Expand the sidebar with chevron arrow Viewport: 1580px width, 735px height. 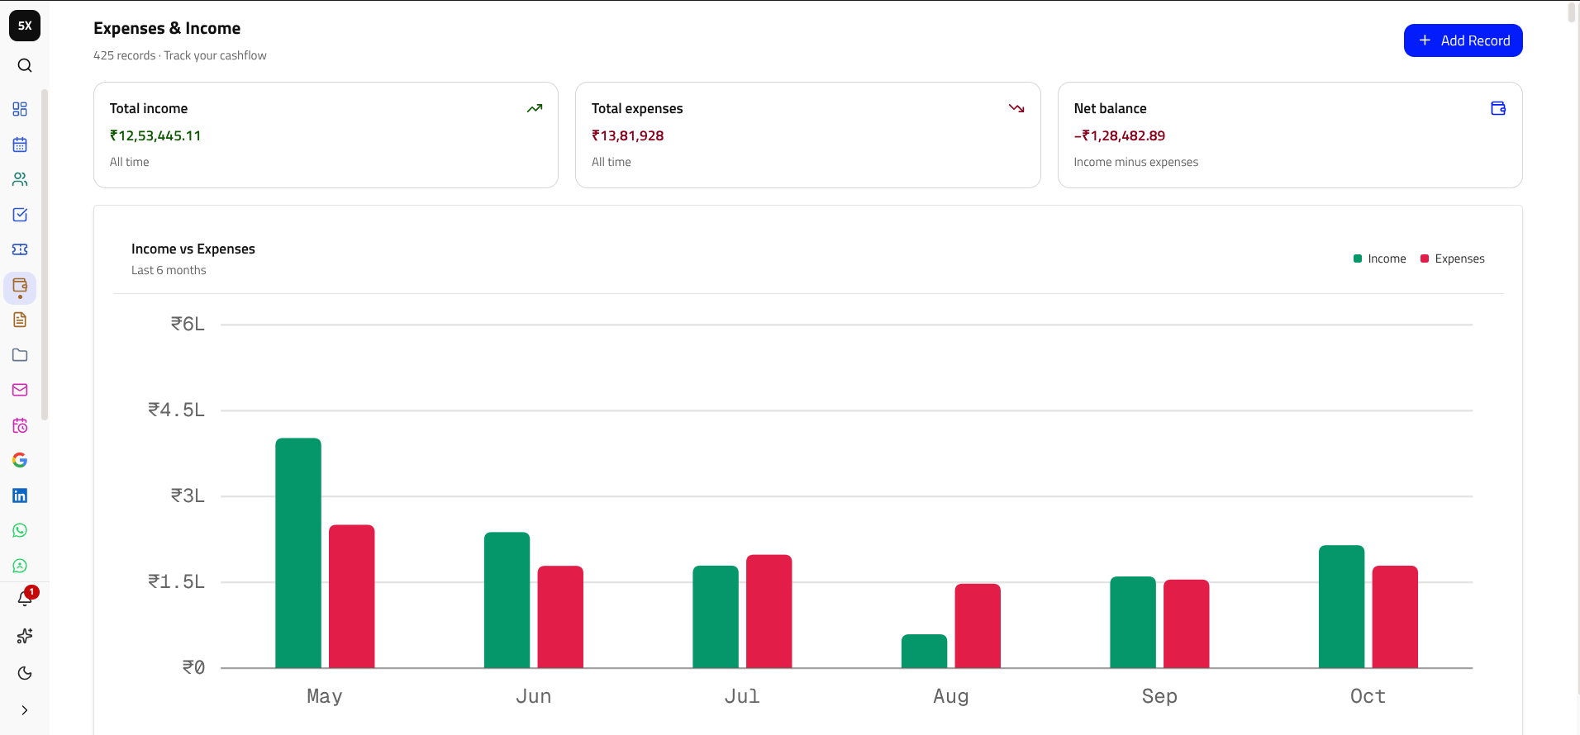point(25,710)
